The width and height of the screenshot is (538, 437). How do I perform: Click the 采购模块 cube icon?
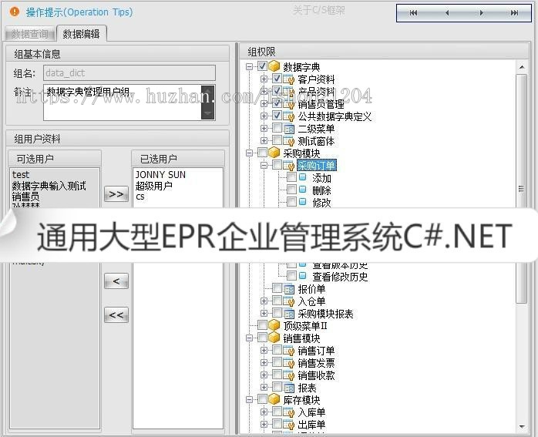coord(274,153)
